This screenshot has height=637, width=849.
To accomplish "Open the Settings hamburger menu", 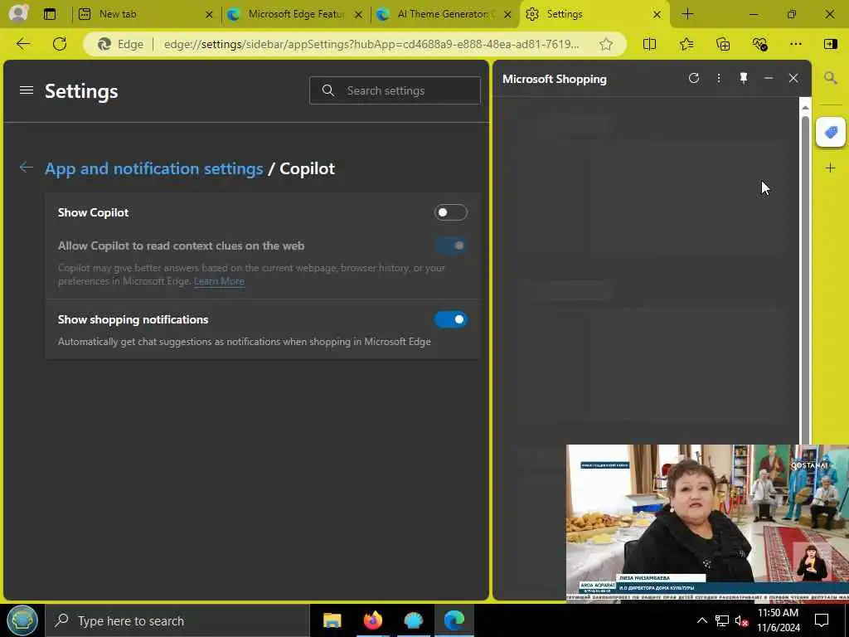I will click(27, 90).
